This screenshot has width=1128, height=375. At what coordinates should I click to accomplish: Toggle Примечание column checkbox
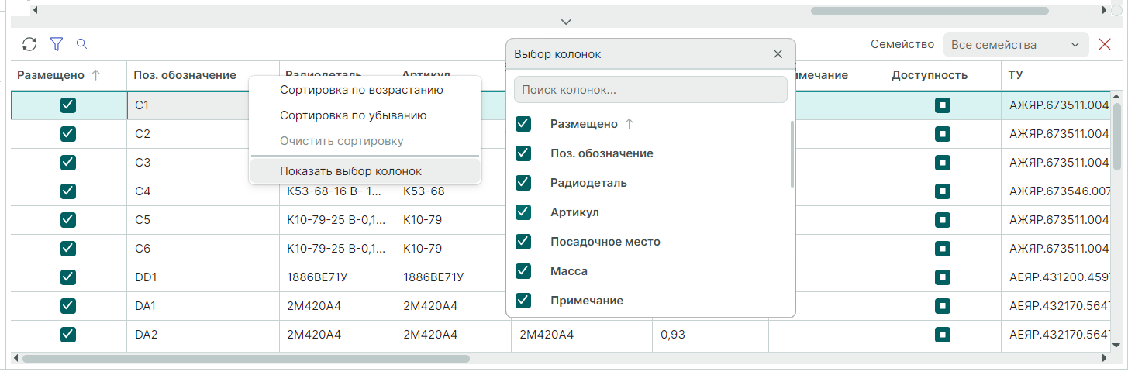(x=523, y=301)
